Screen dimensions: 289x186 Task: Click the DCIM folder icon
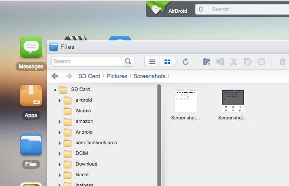[x=68, y=154]
